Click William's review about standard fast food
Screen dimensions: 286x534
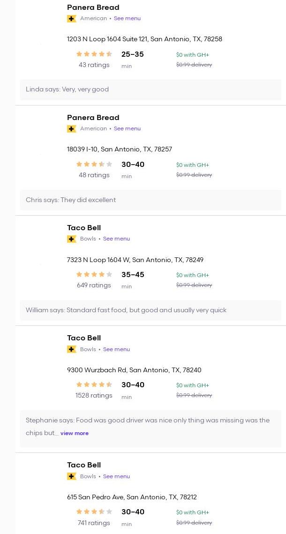(x=126, y=310)
